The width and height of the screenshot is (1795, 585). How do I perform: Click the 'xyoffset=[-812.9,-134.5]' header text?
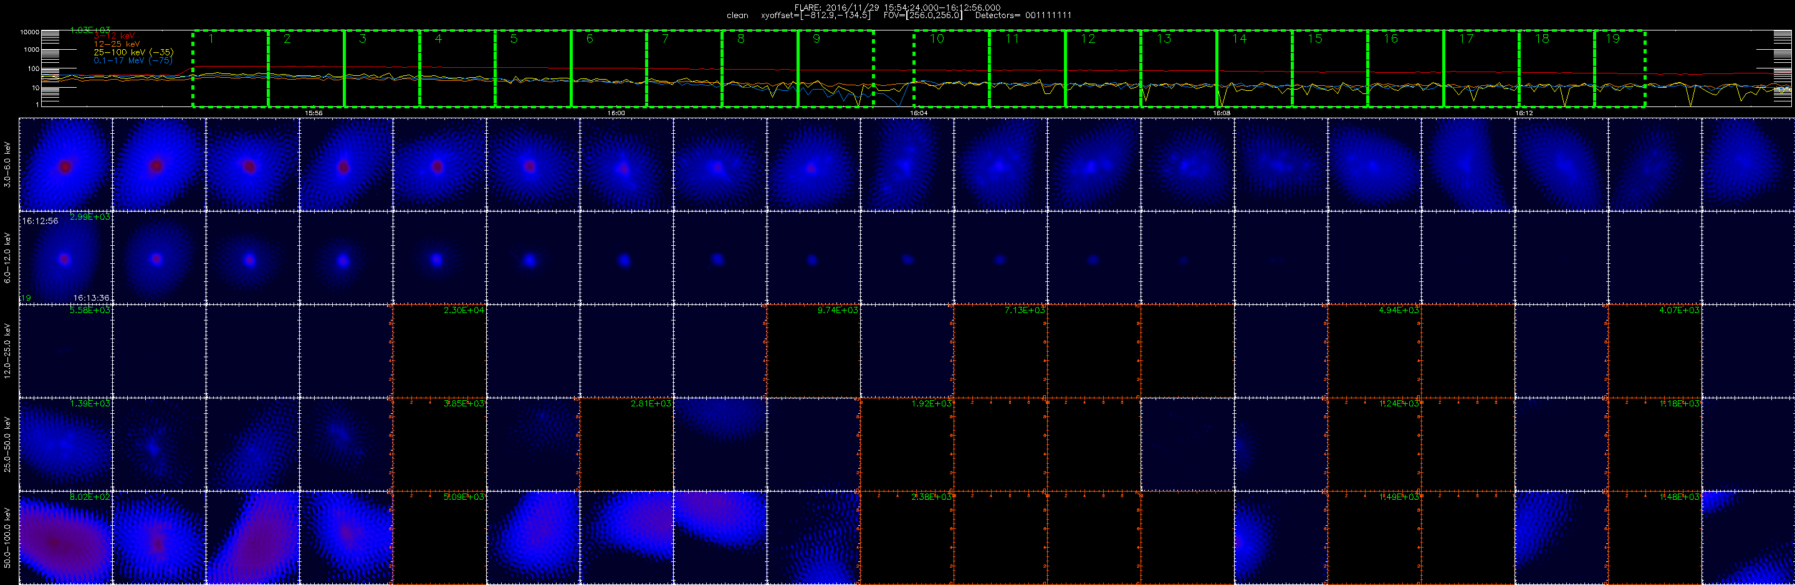click(816, 16)
